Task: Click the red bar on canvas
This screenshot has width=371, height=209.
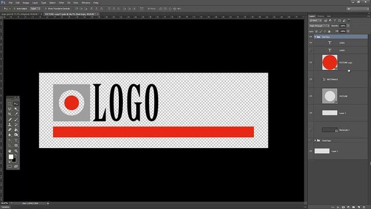Action: coord(153,132)
